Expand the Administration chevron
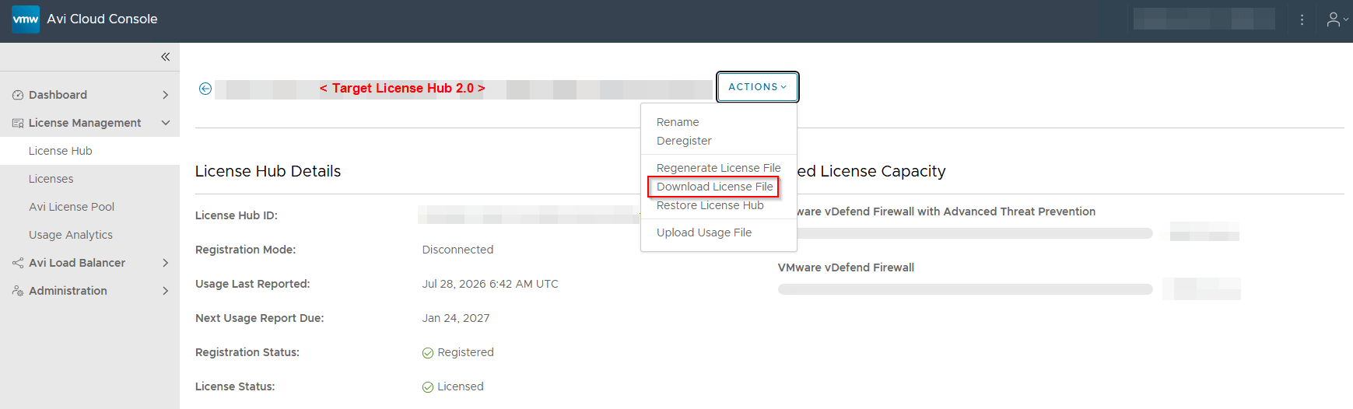 pos(165,291)
